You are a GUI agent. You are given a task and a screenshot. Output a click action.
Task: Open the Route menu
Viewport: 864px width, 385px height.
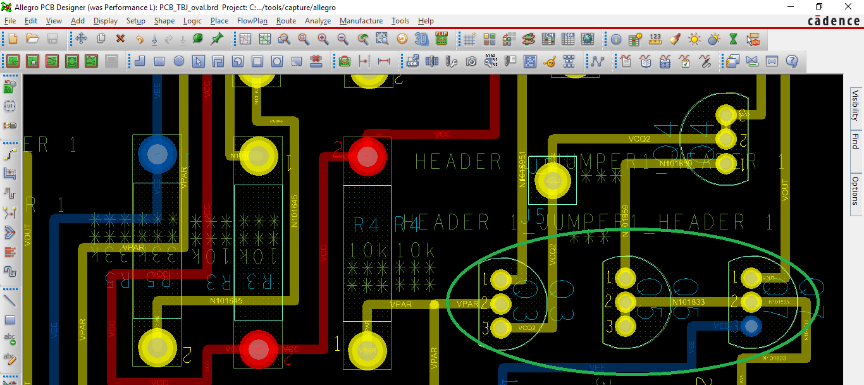click(x=286, y=21)
